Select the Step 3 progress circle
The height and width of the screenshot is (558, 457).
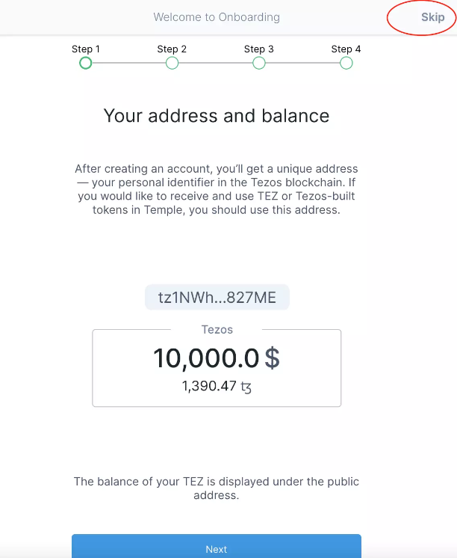259,64
